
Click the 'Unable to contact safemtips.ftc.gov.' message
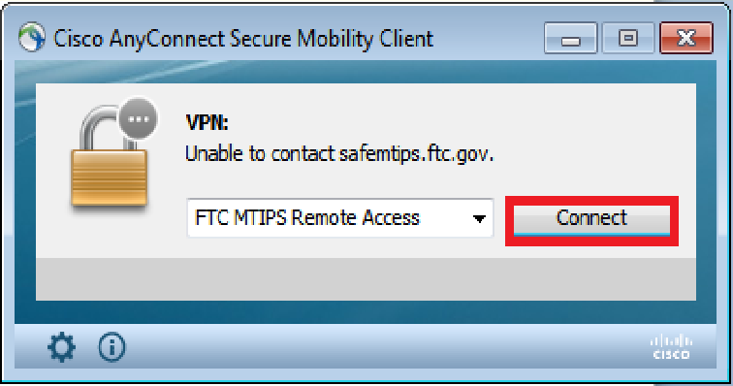[339, 154]
